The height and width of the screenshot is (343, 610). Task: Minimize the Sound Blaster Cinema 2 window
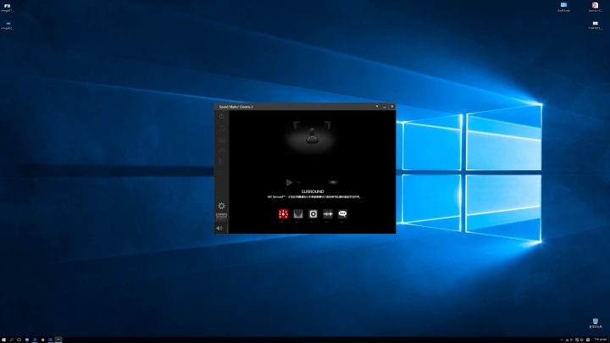coord(385,107)
